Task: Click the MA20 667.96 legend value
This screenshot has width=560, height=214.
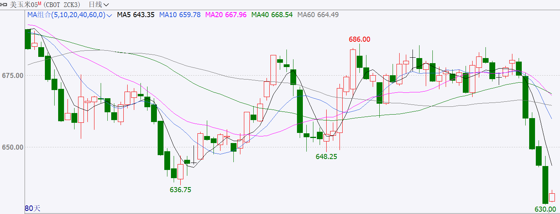Action: pyautogui.click(x=226, y=15)
